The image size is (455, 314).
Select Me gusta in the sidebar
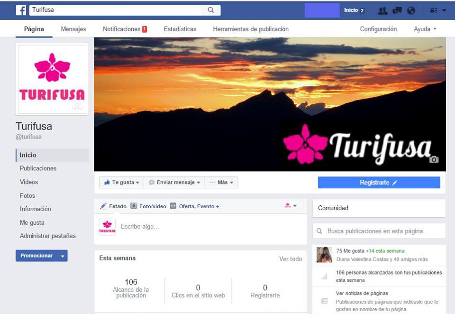coord(32,222)
